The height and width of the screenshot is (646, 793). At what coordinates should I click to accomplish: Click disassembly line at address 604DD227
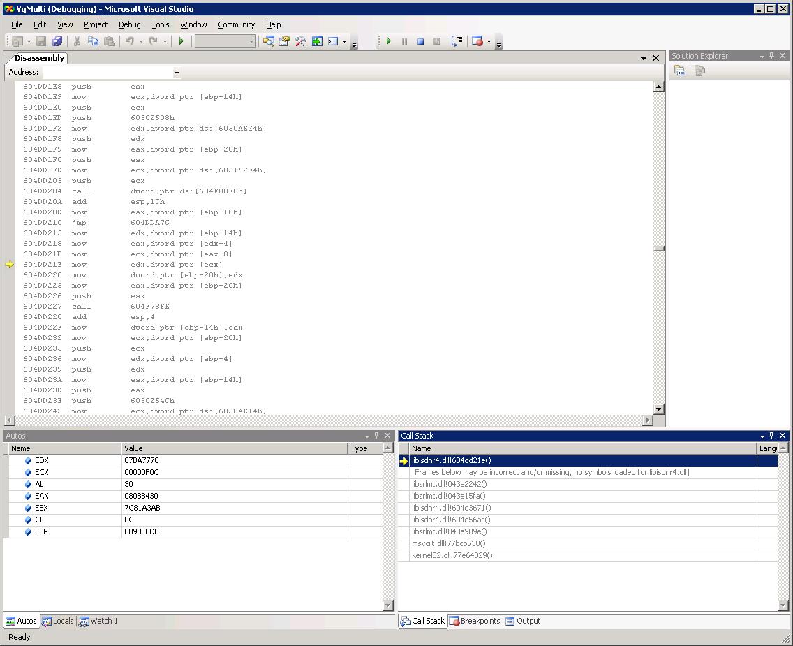[x=96, y=307]
